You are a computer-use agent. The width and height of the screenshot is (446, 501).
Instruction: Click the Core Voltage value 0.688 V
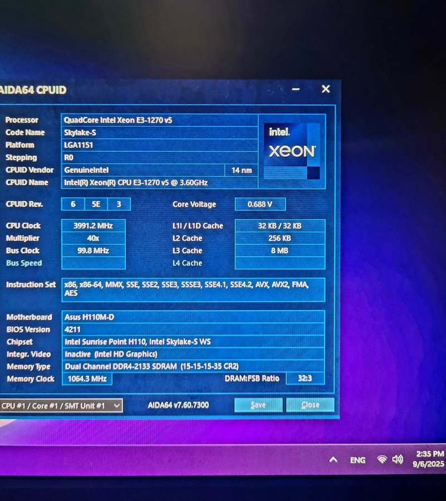pyautogui.click(x=260, y=204)
